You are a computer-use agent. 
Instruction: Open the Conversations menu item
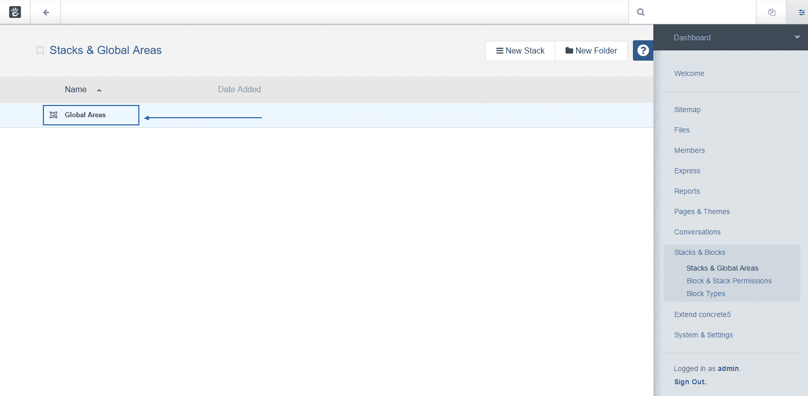(697, 232)
